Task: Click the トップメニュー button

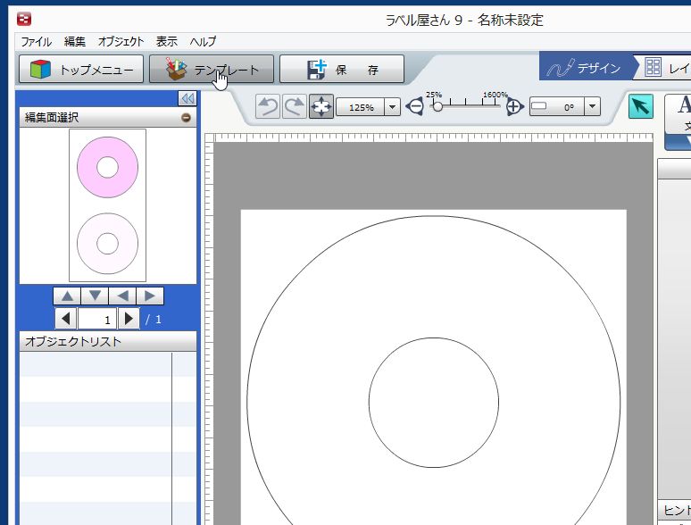Action: click(x=81, y=70)
